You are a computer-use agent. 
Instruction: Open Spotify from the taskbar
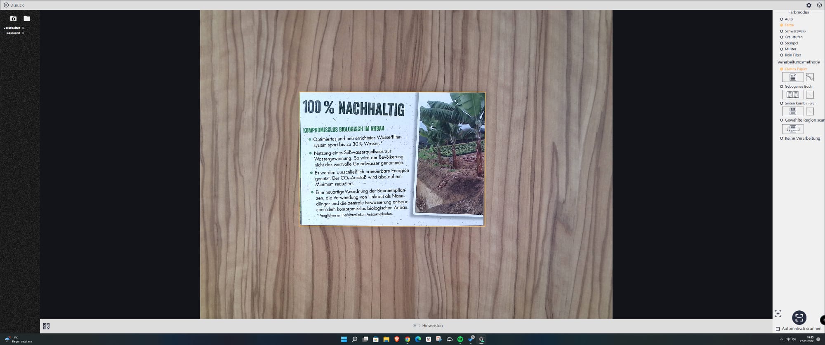460,339
